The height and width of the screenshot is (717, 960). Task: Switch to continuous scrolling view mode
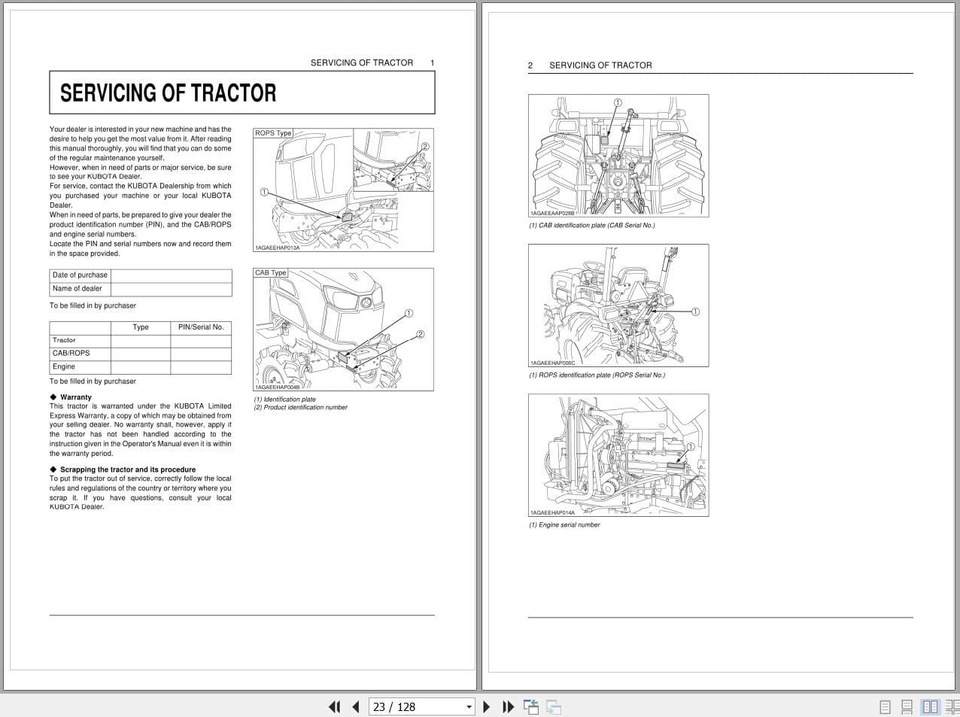pos(906,706)
